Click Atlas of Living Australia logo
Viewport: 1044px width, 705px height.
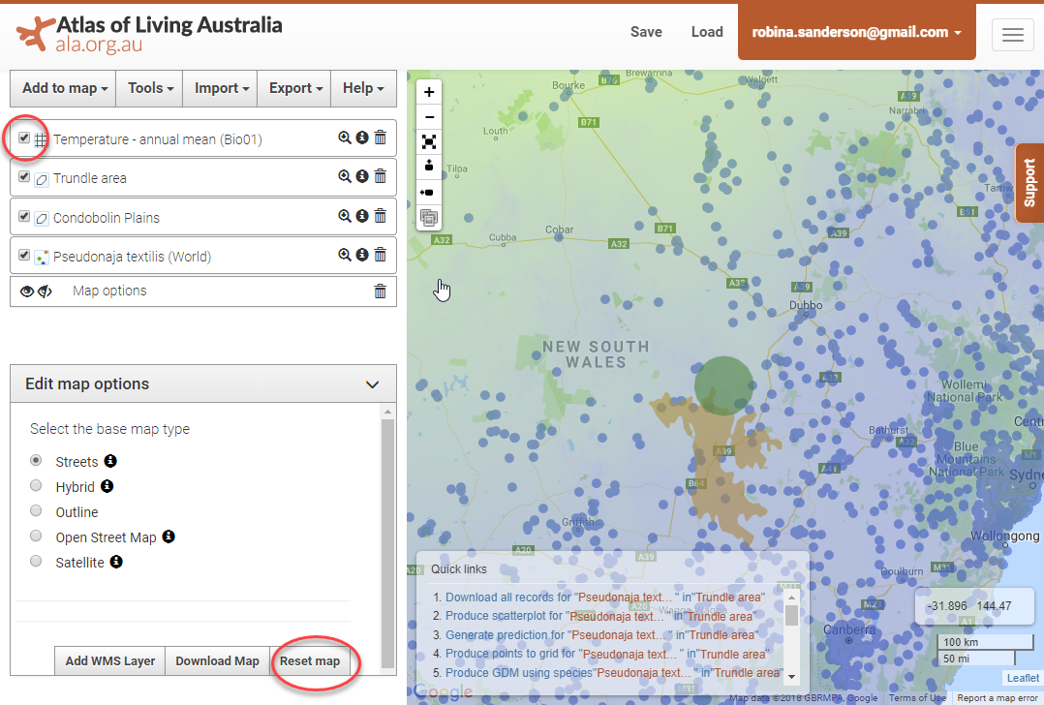click(x=149, y=34)
